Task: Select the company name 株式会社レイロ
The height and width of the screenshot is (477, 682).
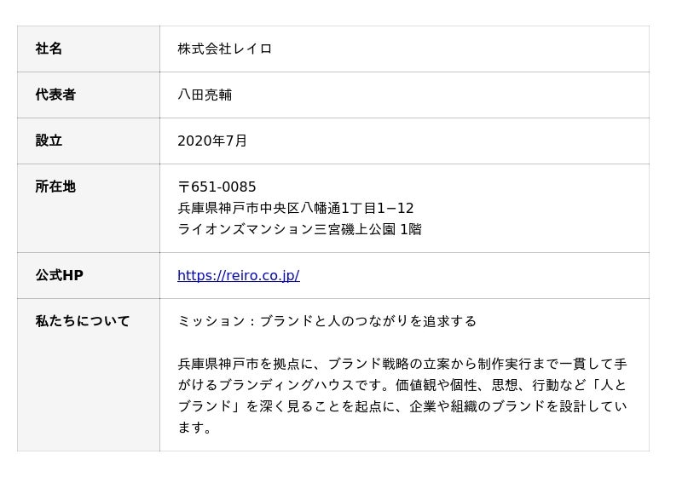Action: click(225, 49)
